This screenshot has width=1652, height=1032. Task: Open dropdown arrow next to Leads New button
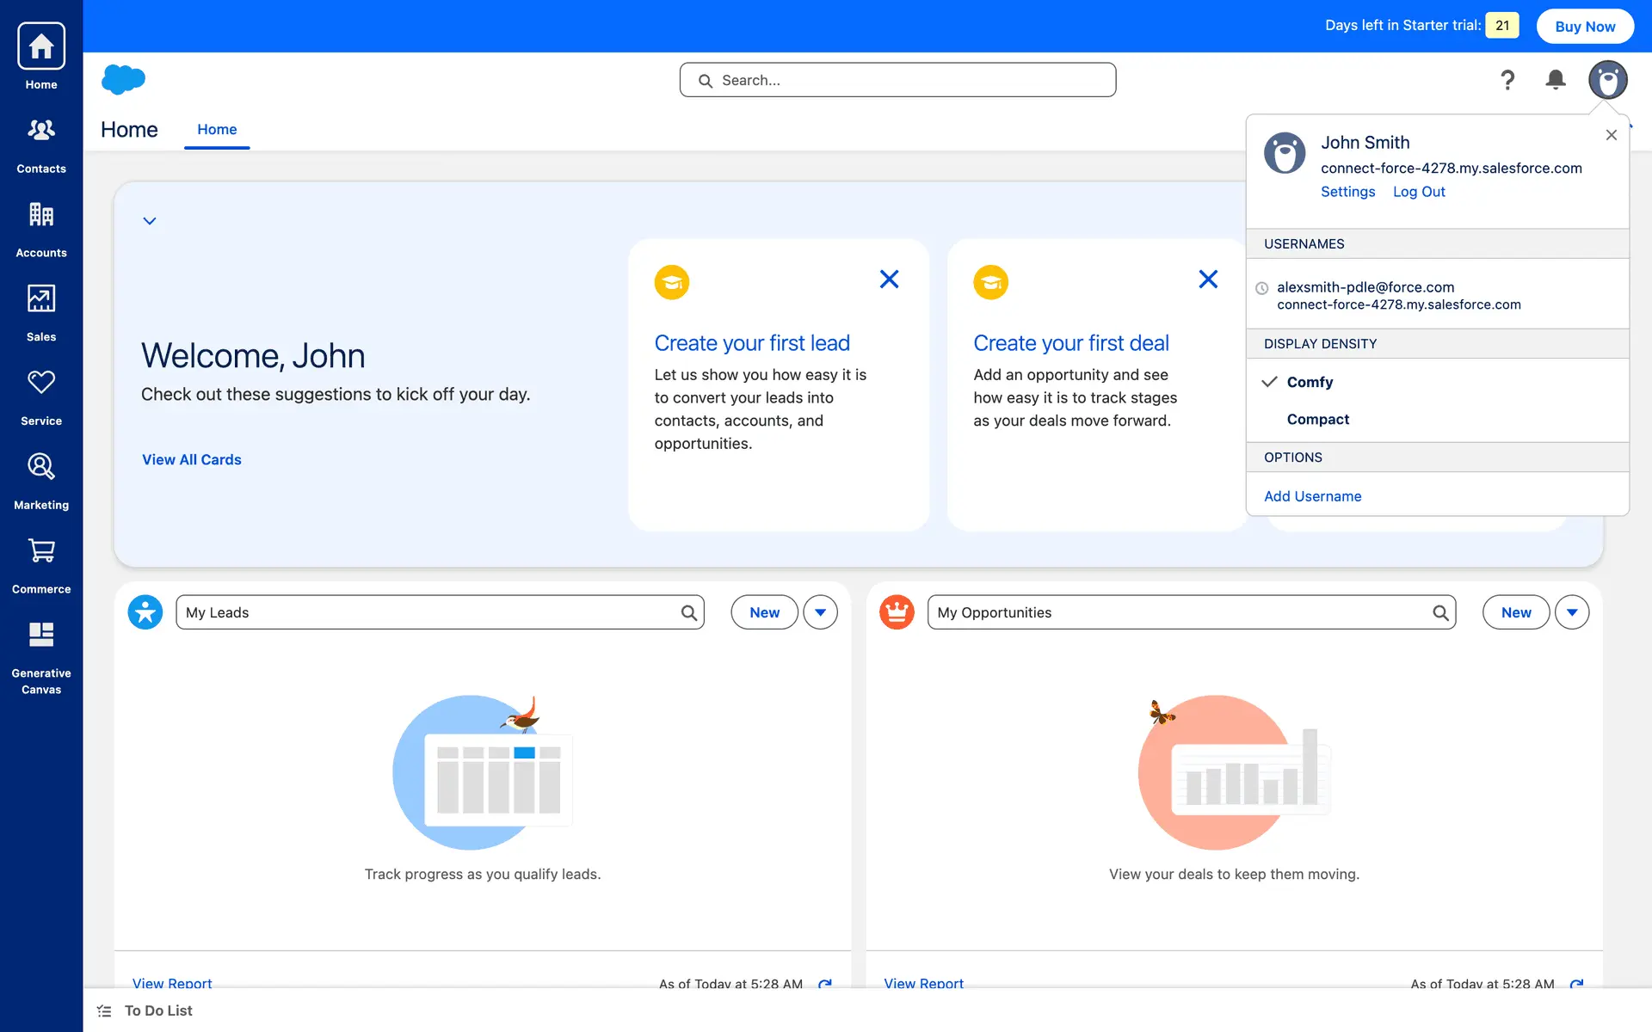pyautogui.click(x=820, y=612)
